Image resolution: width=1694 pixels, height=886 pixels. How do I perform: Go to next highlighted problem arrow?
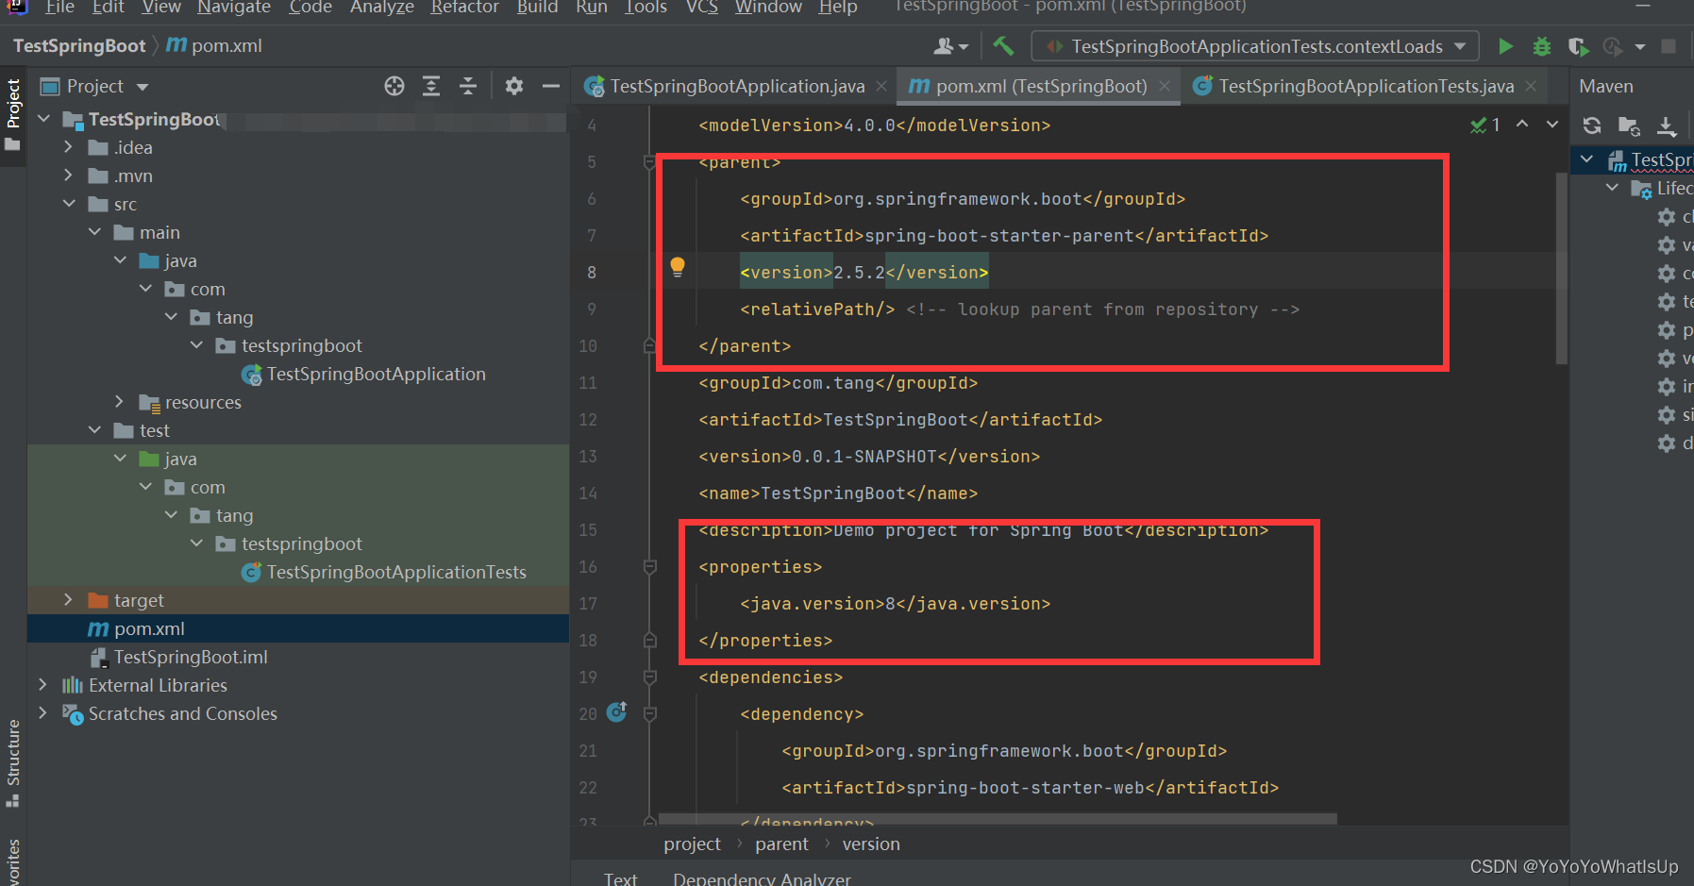pyautogui.click(x=1552, y=125)
